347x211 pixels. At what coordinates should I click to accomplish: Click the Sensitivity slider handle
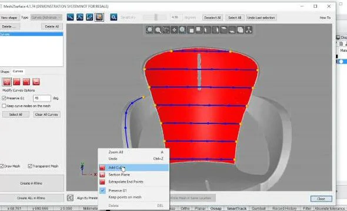click(x=156, y=17)
